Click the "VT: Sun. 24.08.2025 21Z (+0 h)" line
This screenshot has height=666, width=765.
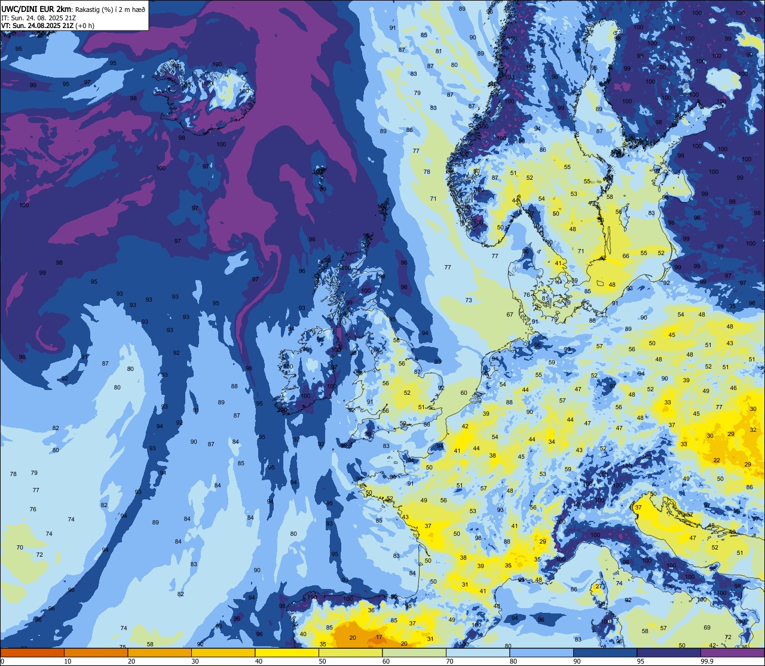coord(48,26)
